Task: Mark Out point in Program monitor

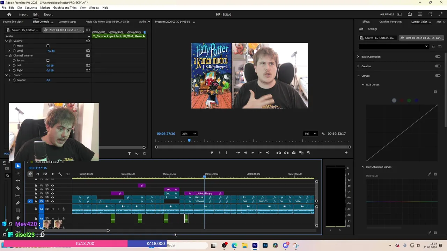Action: click(x=226, y=153)
